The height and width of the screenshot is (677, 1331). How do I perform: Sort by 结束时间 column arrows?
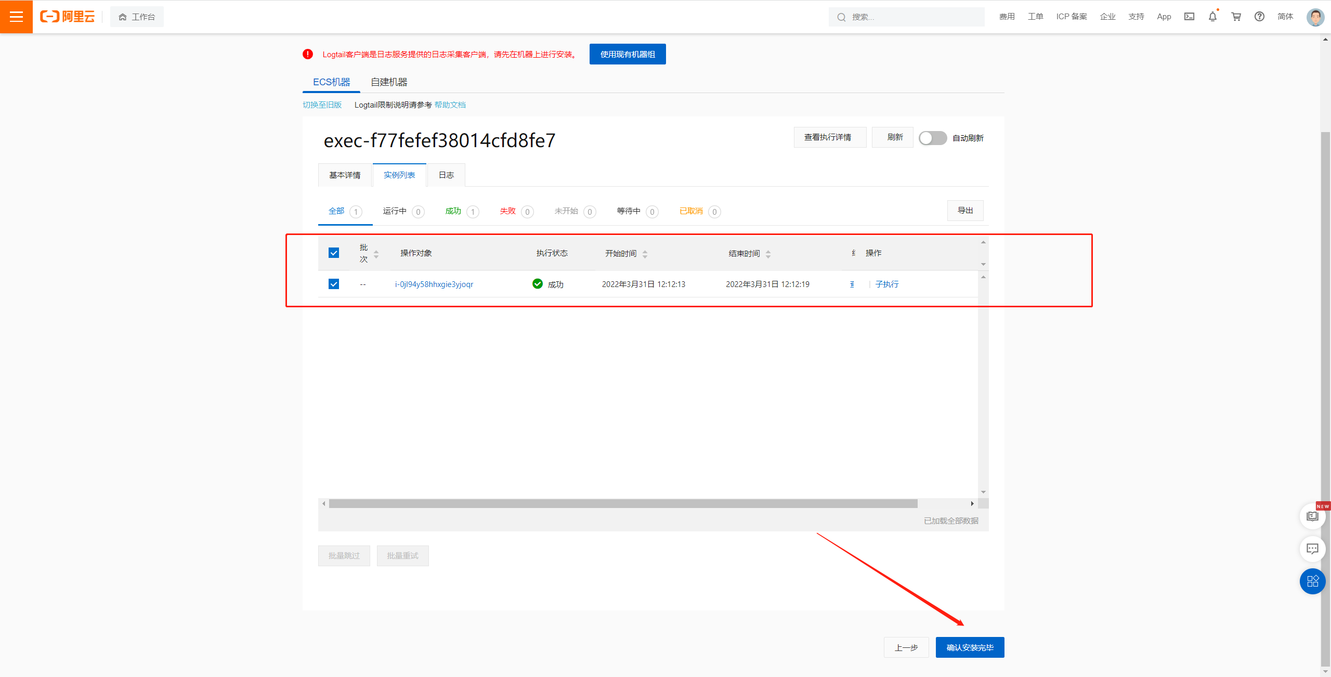click(768, 254)
